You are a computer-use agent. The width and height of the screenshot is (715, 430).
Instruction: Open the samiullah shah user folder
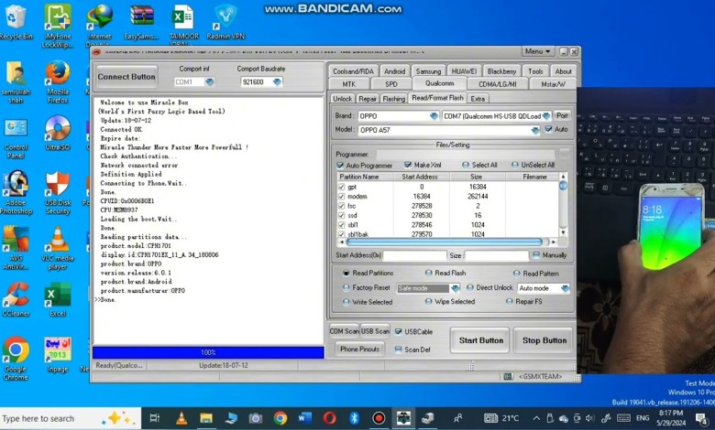point(16,82)
